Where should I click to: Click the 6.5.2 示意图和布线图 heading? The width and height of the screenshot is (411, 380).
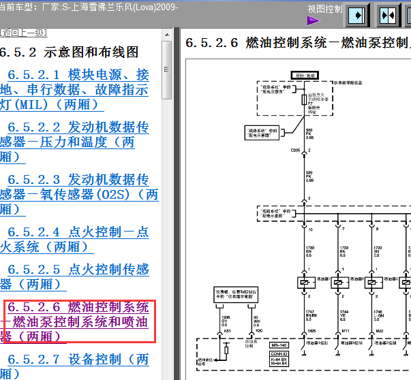69,52
